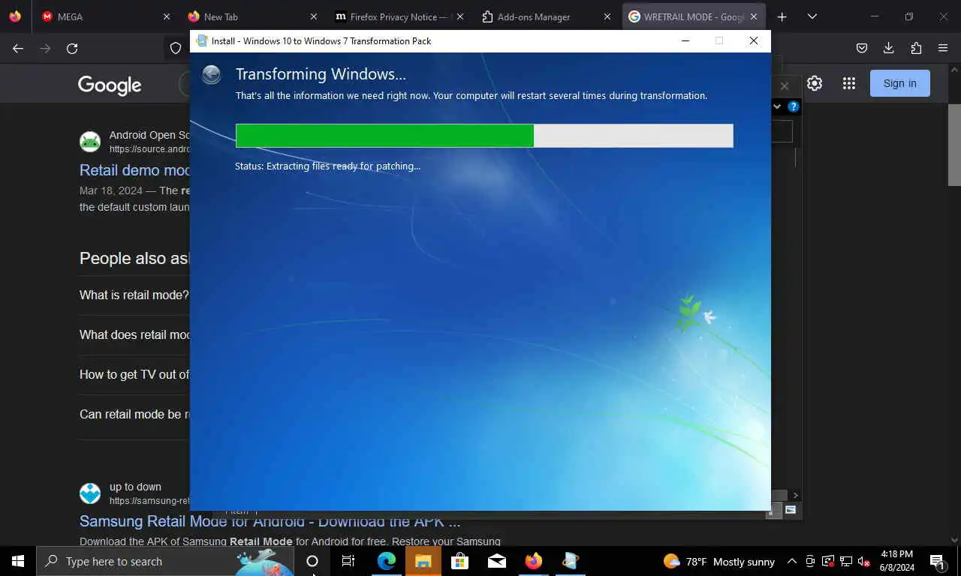The width and height of the screenshot is (961, 576).
Task: Click the green transformation progress bar
Action: 484,136
